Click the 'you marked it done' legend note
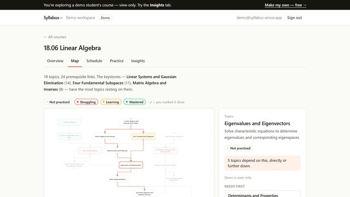This screenshot has height=197, width=350. click(x=167, y=102)
